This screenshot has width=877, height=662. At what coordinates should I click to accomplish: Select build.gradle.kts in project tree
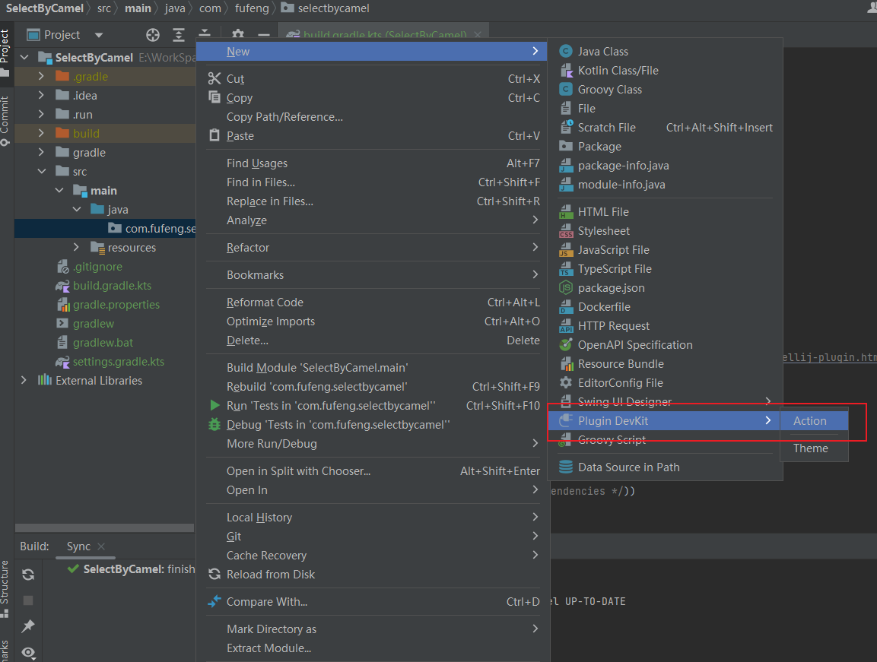[x=112, y=286]
